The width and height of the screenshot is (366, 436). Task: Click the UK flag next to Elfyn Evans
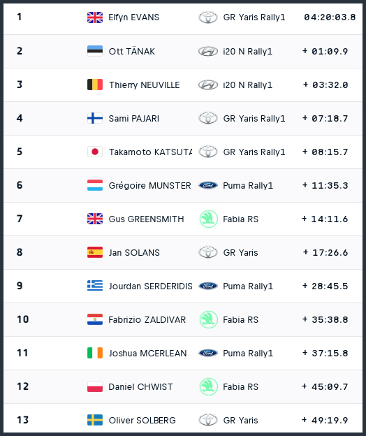click(x=95, y=17)
